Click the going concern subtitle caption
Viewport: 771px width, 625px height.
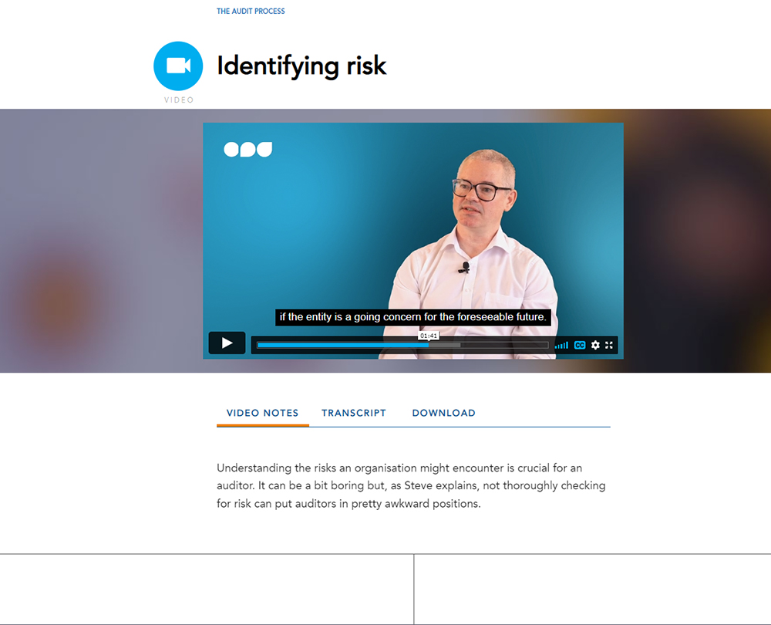413,317
